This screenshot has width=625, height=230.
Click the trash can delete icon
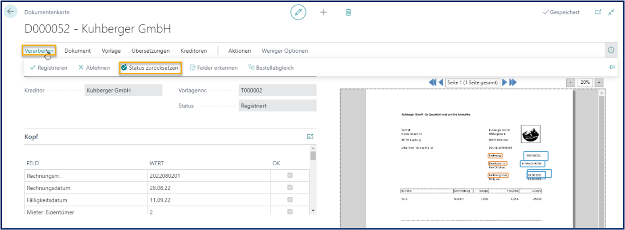pyautogui.click(x=348, y=12)
